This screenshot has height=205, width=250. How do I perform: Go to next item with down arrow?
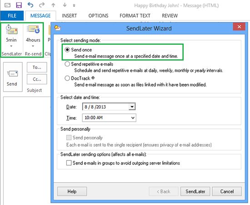[x=65, y=5]
